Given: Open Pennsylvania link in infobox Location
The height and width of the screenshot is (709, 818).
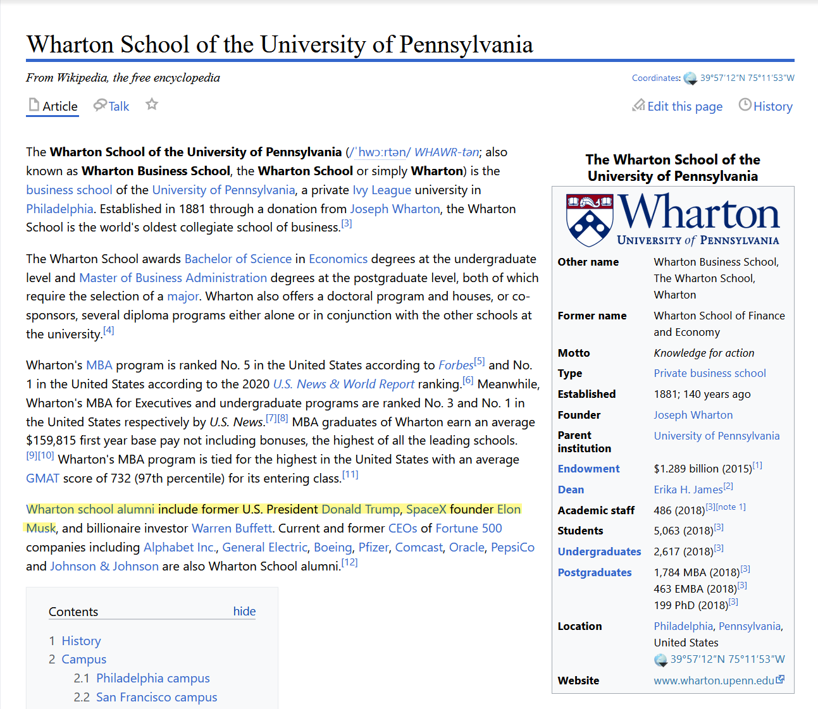Looking at the screenshot, I should point(750,626).
